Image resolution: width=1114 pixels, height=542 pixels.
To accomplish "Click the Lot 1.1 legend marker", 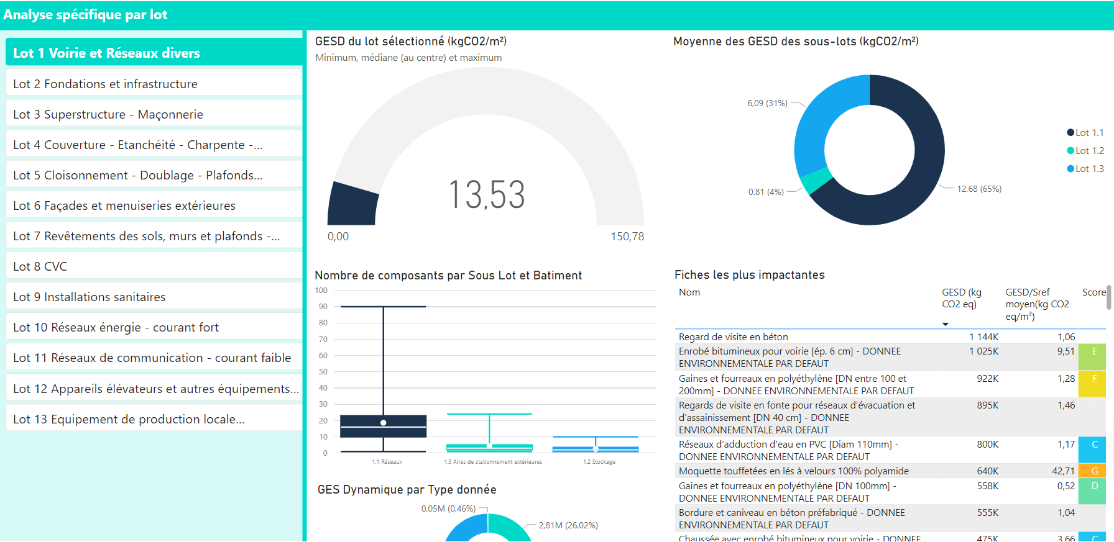I will pyautogui.click(x=1070, y=132).
